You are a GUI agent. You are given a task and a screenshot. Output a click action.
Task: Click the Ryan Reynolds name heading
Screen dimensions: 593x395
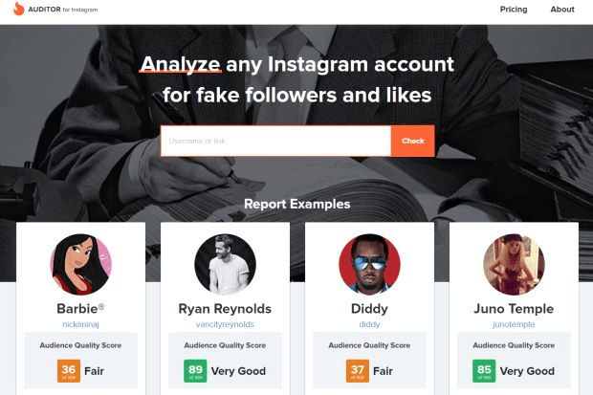click(x=225, y=308)
